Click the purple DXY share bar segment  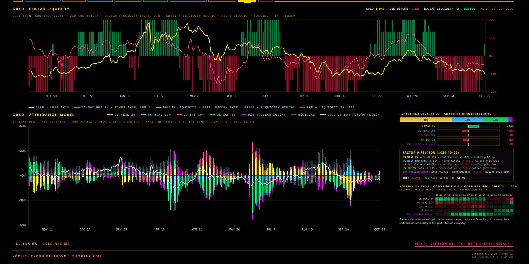tap(511, 120)
